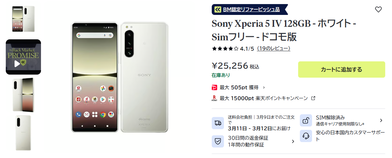Add item to cart with カートに追加する
Screen dimensions: 392x158
click(x=342, y=70)
